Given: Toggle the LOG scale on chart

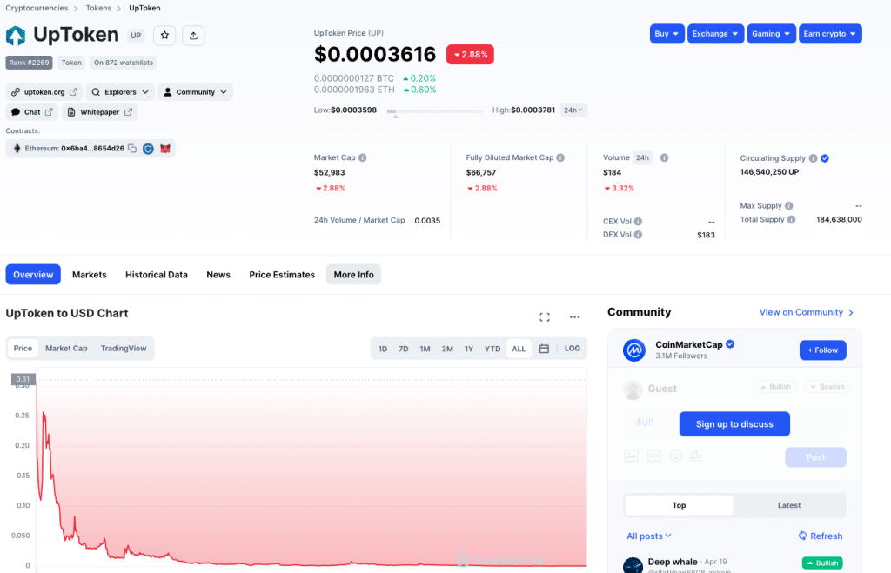Looking at the screenshot, I should 573,348.
